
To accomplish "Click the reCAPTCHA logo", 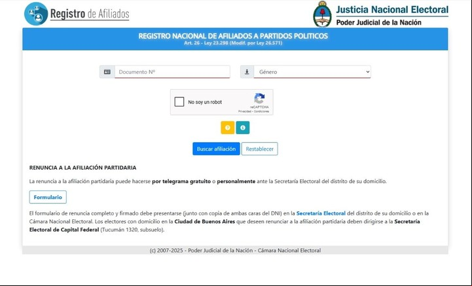I will click(259, 98).
